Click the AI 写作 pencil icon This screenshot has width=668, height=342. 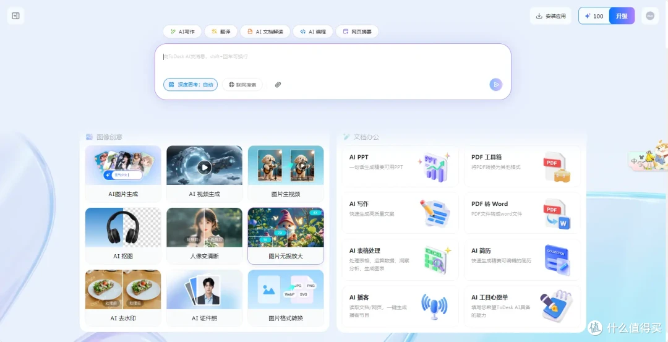coord(435,213)
